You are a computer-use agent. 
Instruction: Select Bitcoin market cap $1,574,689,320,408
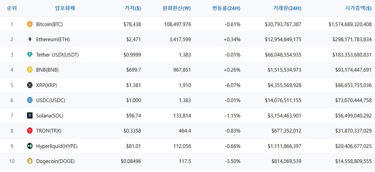point(350,24)
